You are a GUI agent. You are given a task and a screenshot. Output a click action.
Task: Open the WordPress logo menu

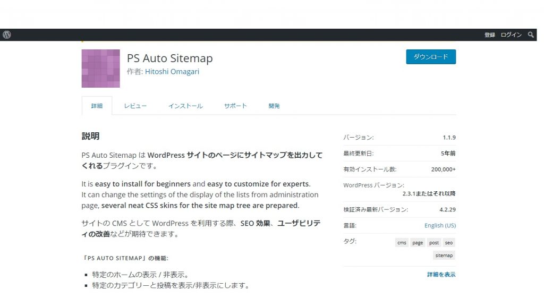(x=7, y=35)
